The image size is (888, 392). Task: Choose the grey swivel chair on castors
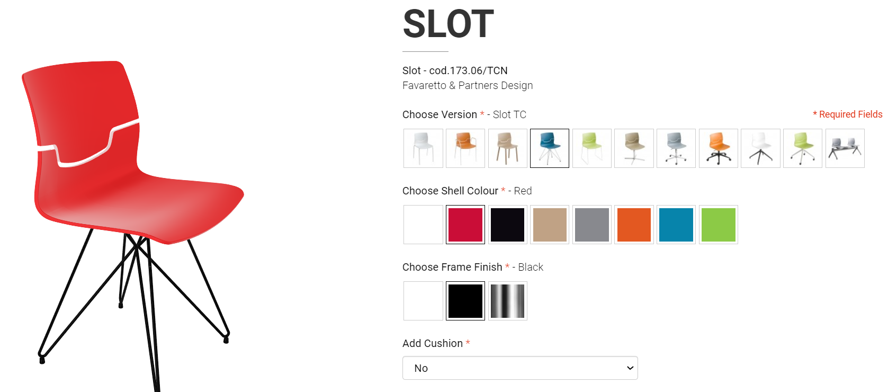click(x=676, y=148)
